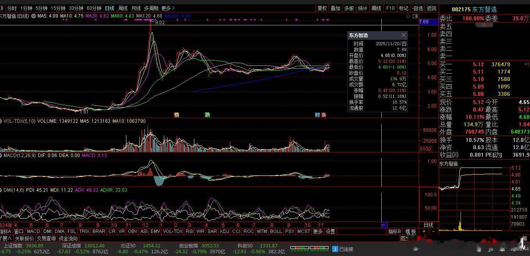
Task: Select the RSI indicator tab
Action: point(190,231)
